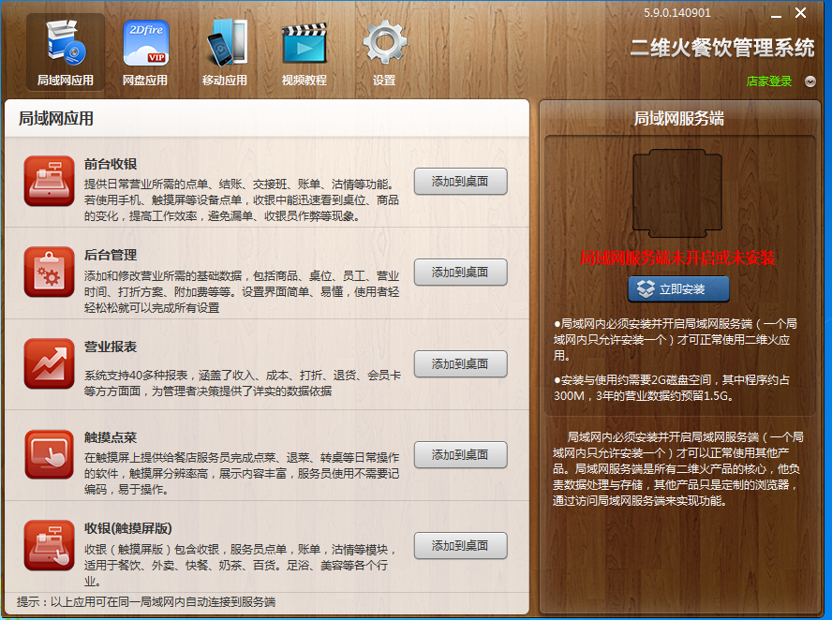Click the 后台管理 clipboard gear icon
Viewport: 832px width, 620px height.
click(x=50, y=272)
